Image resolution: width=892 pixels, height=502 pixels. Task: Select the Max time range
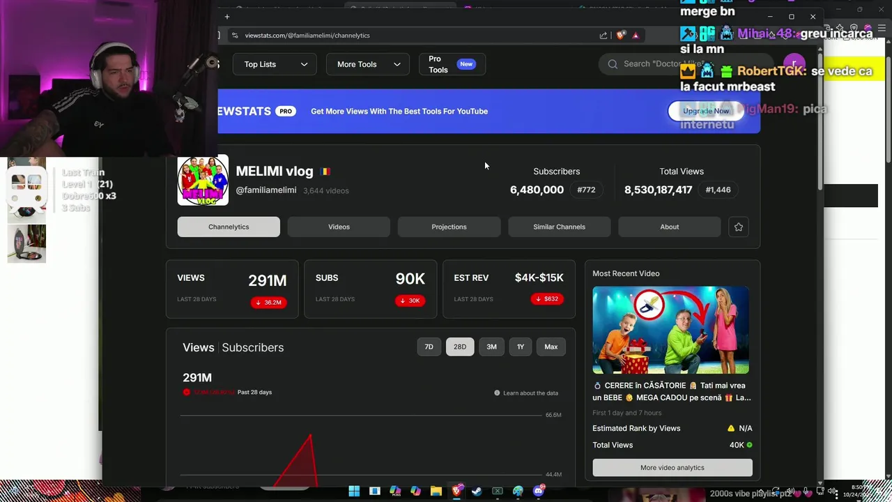coord(551,347)
